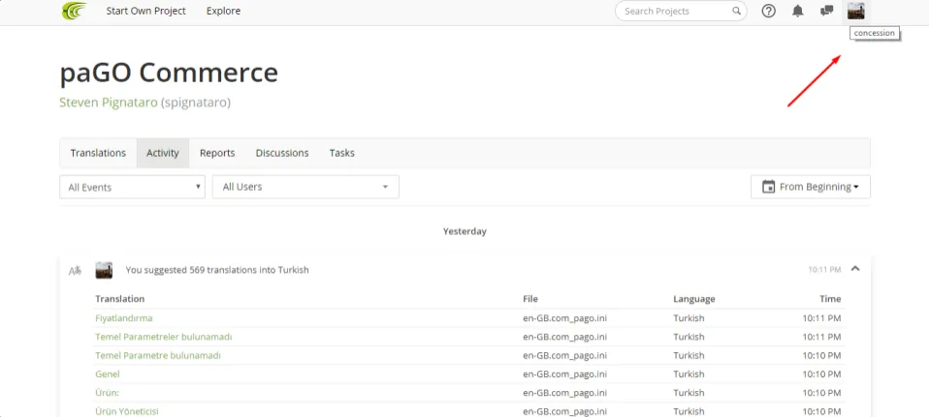Click the calendar icon in date filter
929x417 pixels.
(x=768, y=187)
